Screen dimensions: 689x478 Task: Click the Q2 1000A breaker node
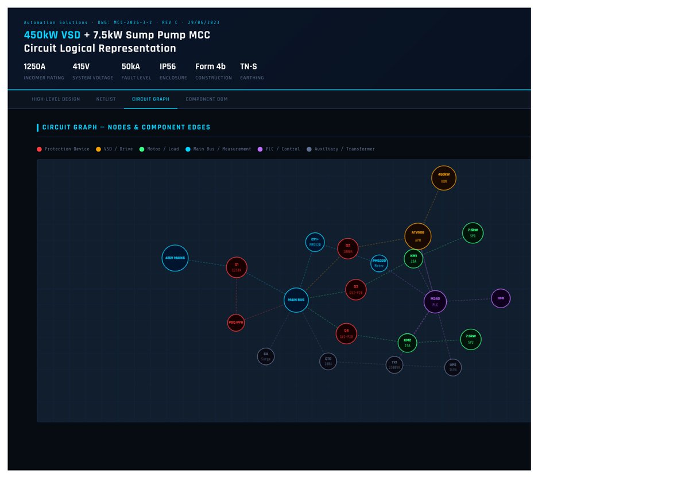348,248
